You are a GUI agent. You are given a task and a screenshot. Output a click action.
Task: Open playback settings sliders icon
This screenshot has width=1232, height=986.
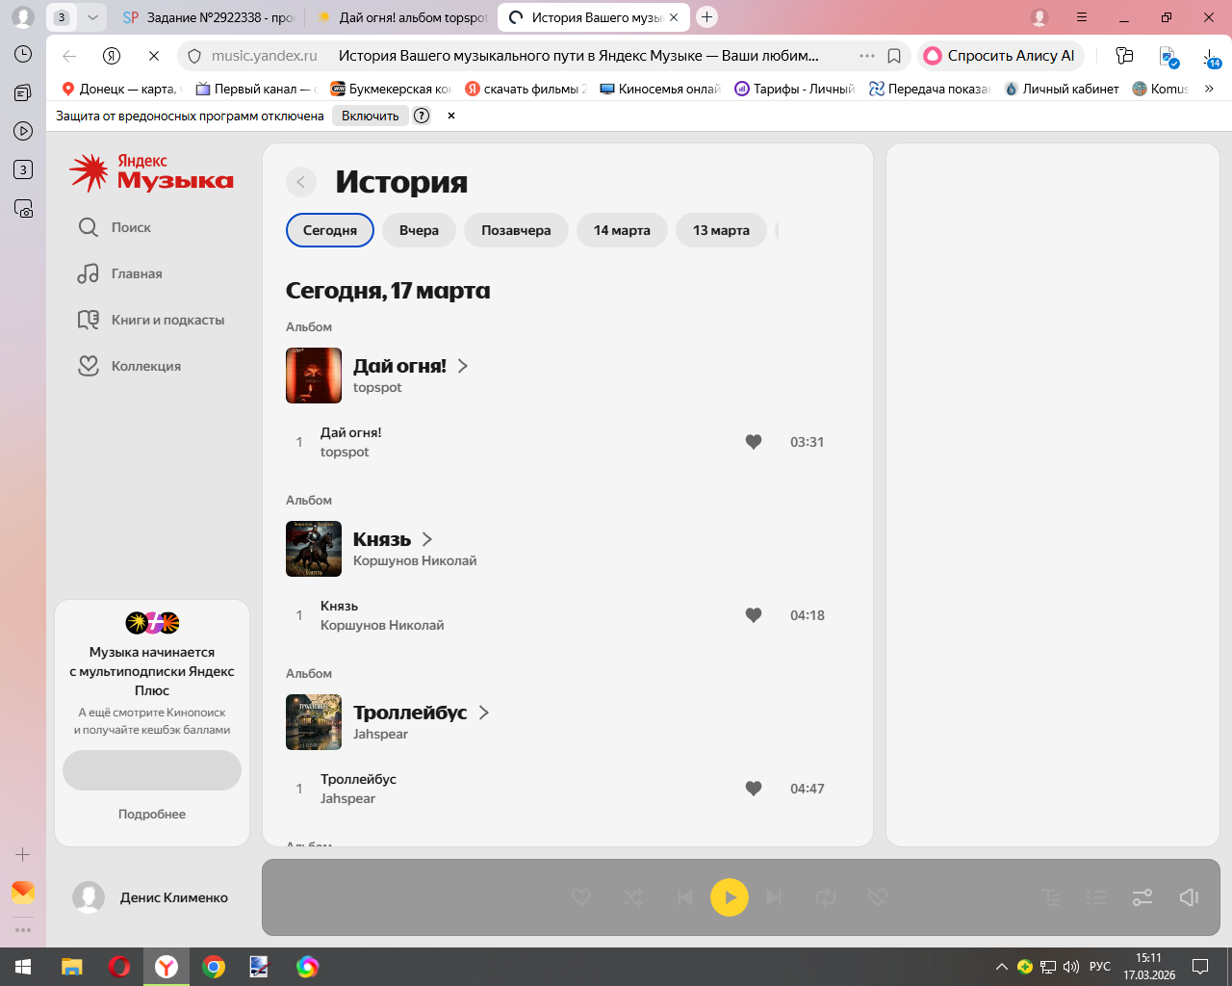pyautogui.click(x=1142, y=897)
